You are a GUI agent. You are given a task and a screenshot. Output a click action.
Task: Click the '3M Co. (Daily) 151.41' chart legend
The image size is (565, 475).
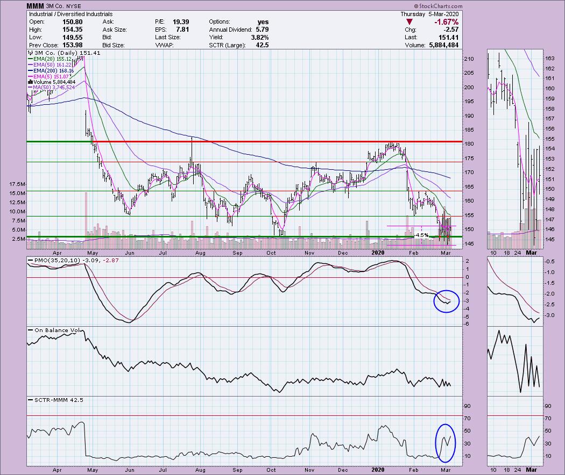pos(64,53)
